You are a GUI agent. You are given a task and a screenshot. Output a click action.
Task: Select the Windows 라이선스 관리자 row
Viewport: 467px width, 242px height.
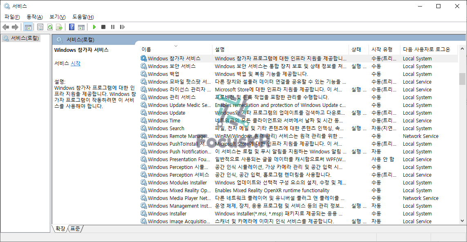(x=299, y=89)
